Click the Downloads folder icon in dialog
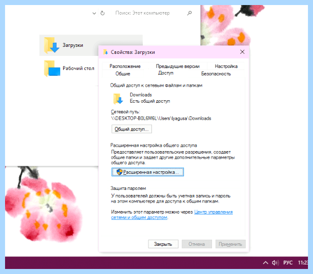Viewport: 313px width, 274px height. click(118, 99)
